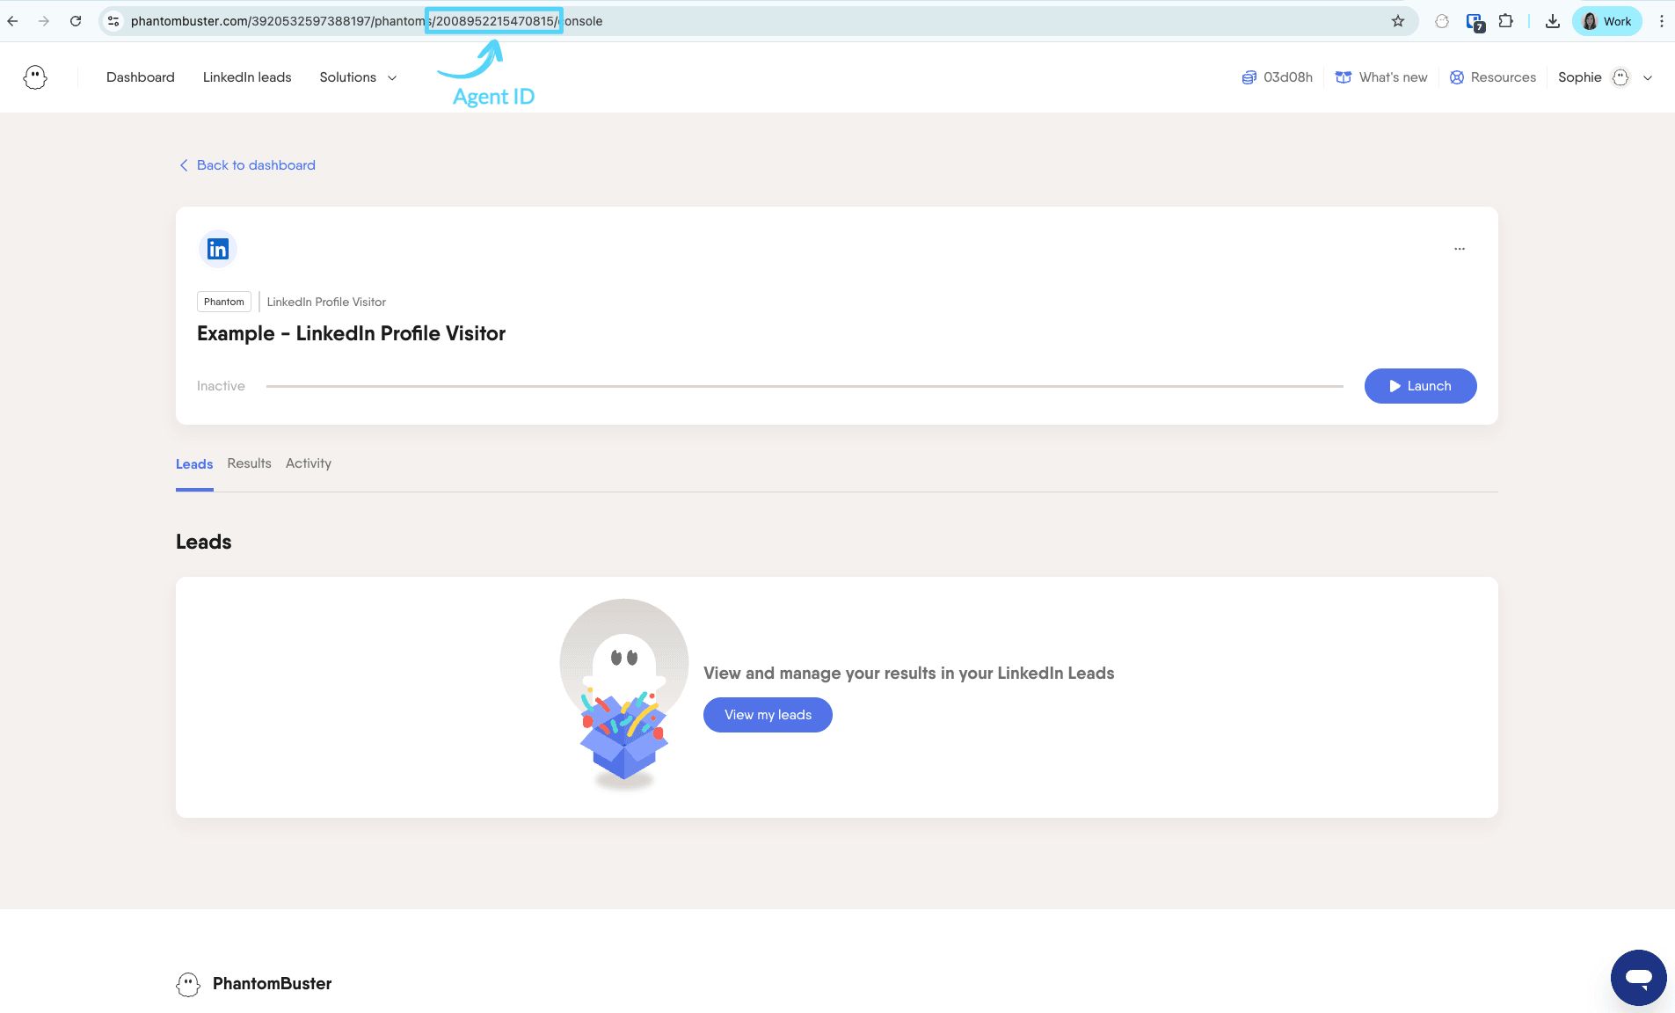Image resolution: width=1675 pixels, height=1013 pixels.
Task: Click the circular extension icon beside star
Action: pyautogui.click(x=1442, y=21)
